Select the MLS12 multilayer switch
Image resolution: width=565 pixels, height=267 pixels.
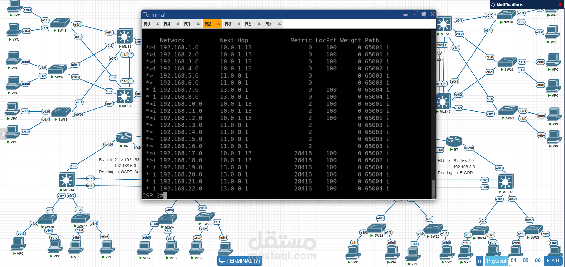pyautogui.click(x=506, y=182)
